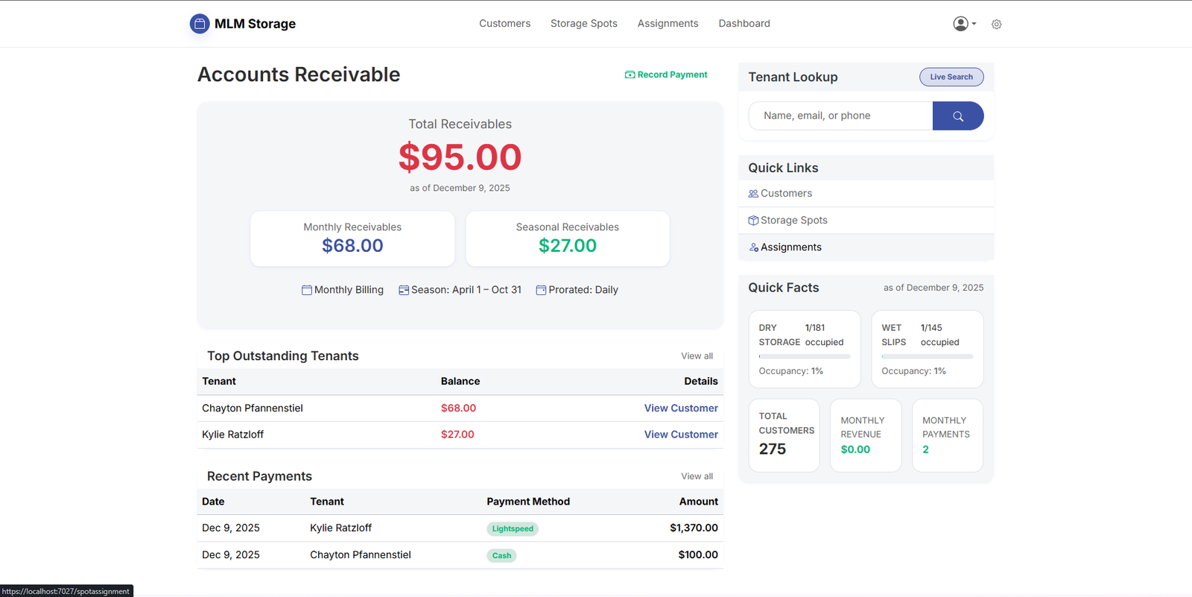Click the Customers people icon in Quick Links

point(753,194)
